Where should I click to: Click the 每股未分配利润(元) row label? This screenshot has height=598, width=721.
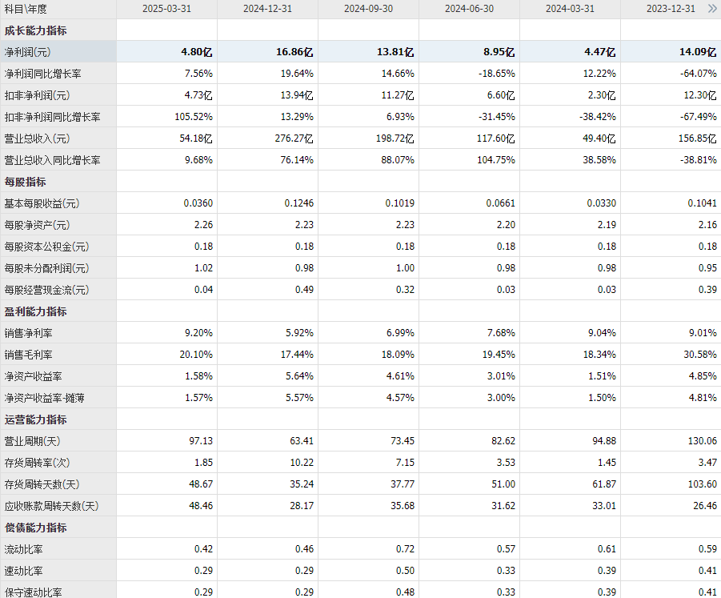tap(46, 268)
